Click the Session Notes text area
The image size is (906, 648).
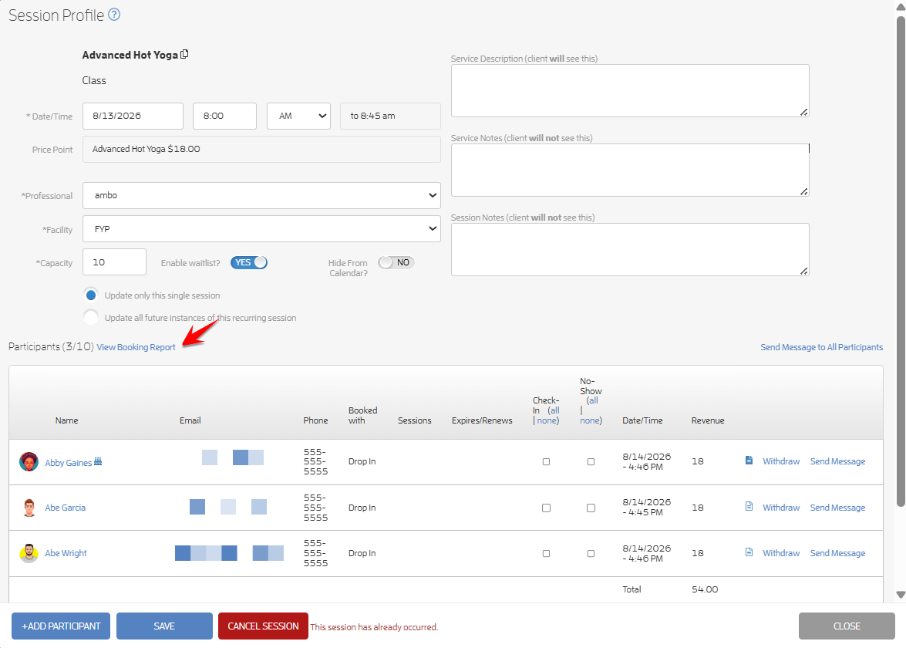click(630, 250)
